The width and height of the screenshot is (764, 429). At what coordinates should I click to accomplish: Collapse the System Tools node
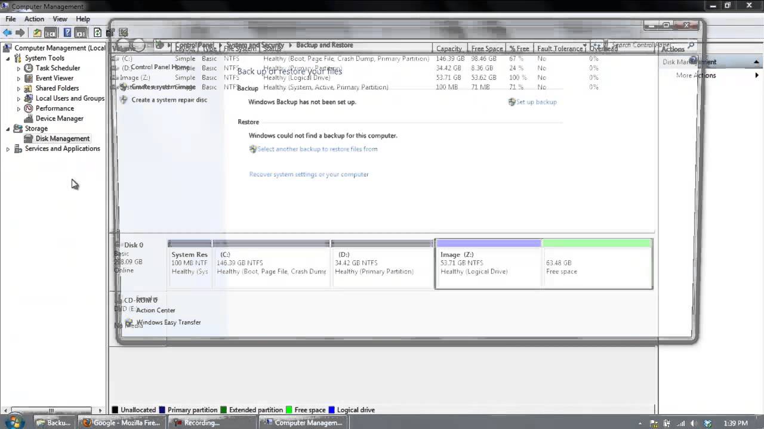pyautogui.click(x=8, y=58)
